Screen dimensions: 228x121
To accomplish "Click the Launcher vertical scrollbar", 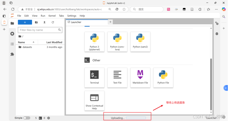I will [211, 84].
